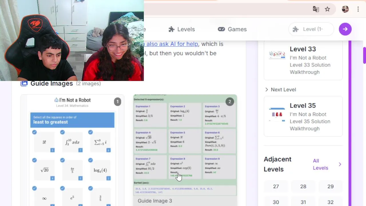Screen dimensions: 366x206
Task: Open the All Levels link
Action: tap(320, 164)
